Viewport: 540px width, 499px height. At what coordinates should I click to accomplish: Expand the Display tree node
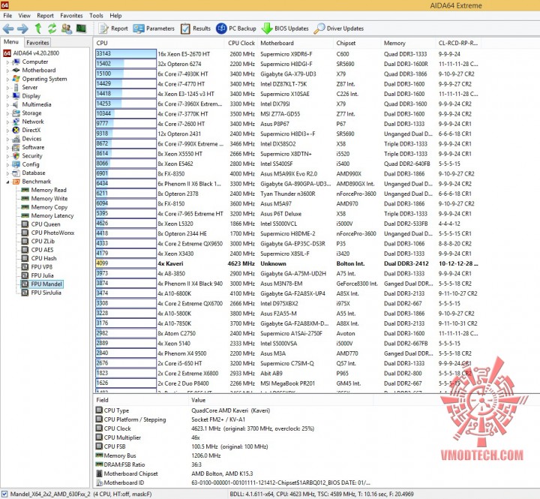pos(7,97)
